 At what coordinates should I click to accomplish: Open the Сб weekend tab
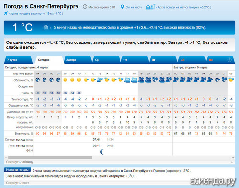coord(192,60)
